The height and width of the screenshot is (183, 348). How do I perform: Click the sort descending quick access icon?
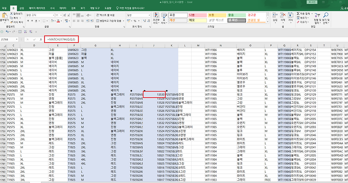31,32
